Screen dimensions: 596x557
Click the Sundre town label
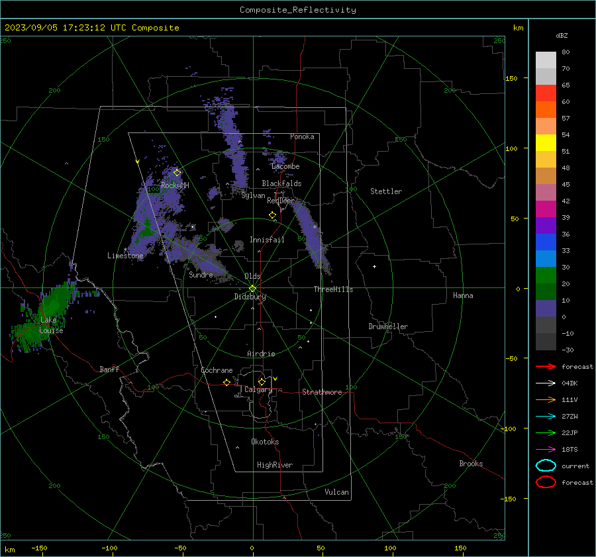201,274
